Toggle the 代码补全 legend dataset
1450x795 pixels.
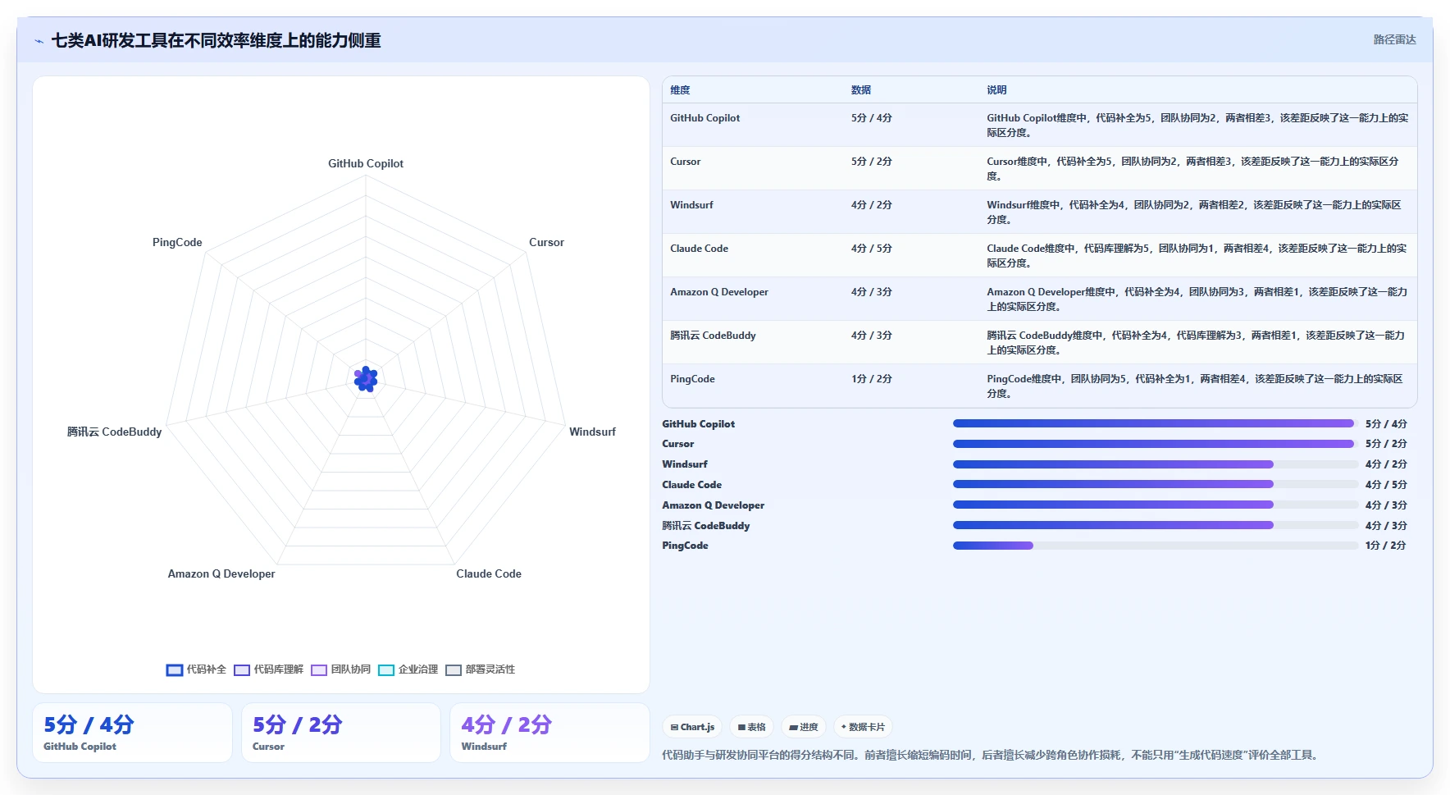pos(196,669)
